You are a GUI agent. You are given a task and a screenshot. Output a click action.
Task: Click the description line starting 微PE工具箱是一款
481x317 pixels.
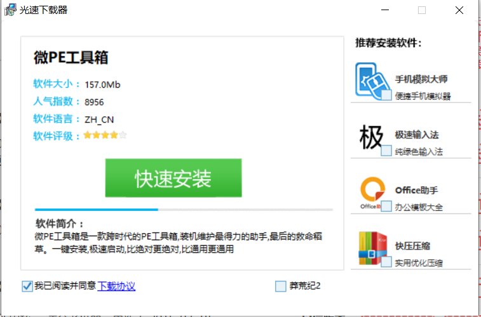pos(178,236)
